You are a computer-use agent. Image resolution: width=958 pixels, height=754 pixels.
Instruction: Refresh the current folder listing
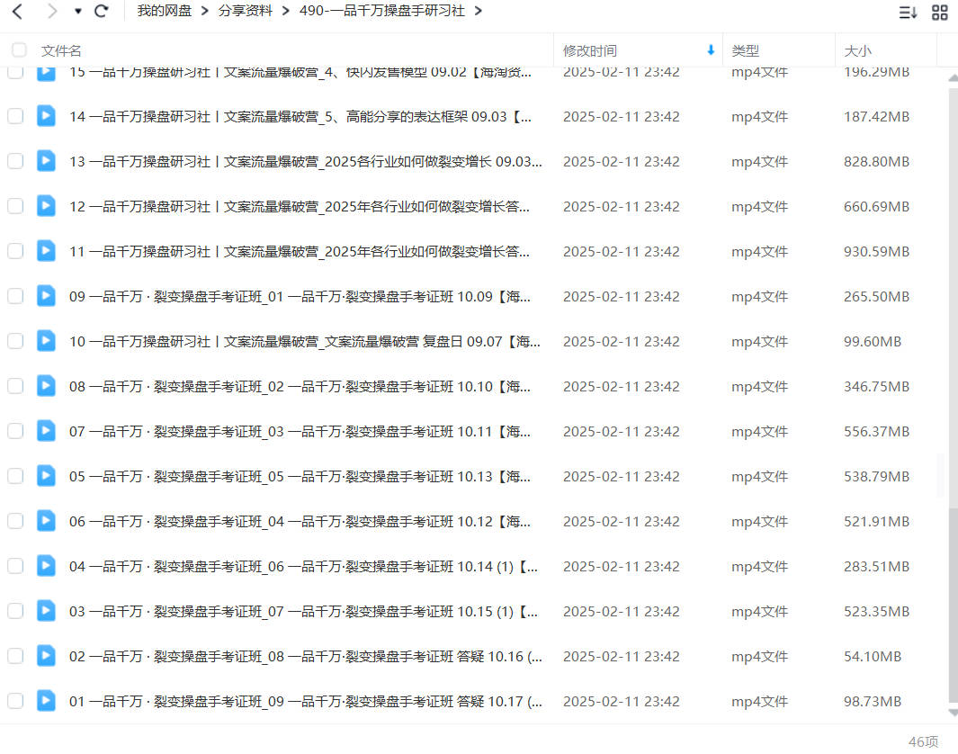pos(102,11)
